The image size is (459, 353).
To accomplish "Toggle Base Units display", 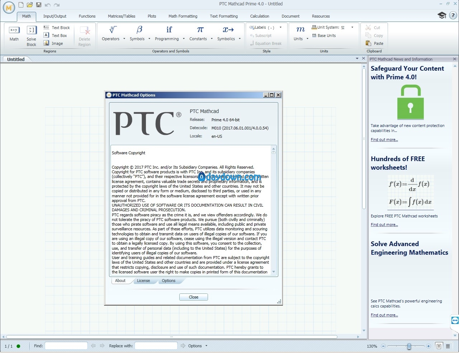I will pyautogui.click(x=324, y=36).
